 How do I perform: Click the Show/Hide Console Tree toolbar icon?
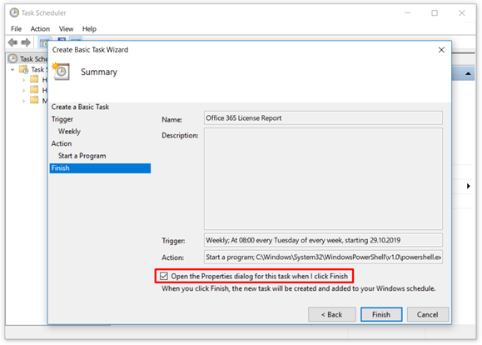point(43,43)
